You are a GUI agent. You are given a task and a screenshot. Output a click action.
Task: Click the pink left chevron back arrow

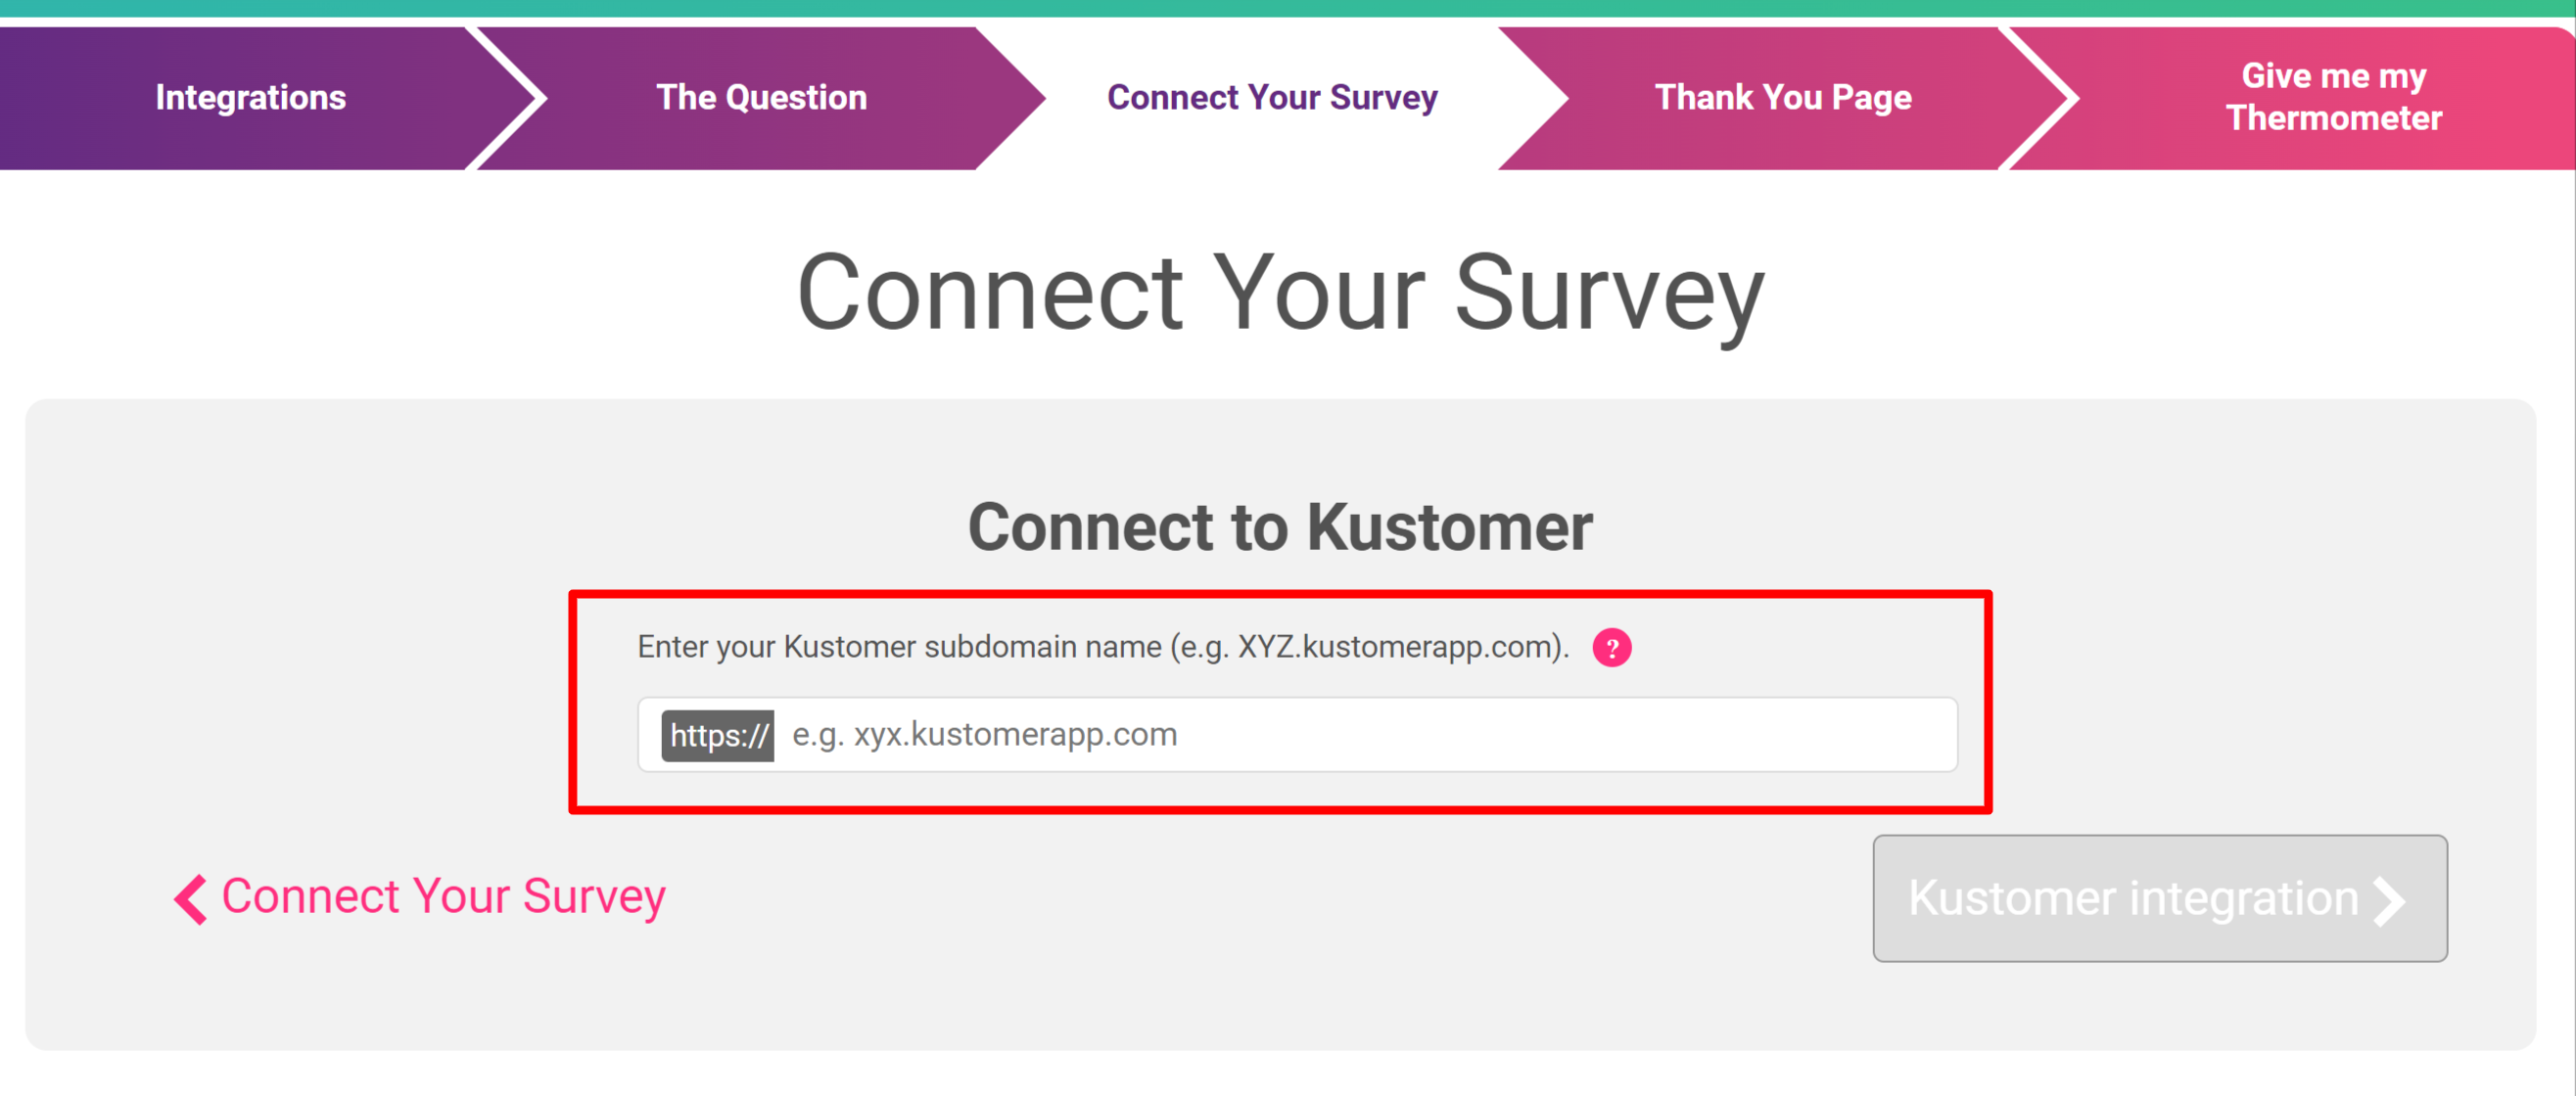coord(190,898)
